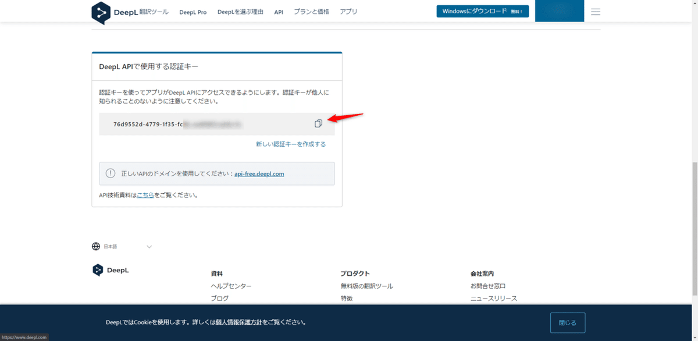Open お問合せ窓口 footer link

(488, 286)
